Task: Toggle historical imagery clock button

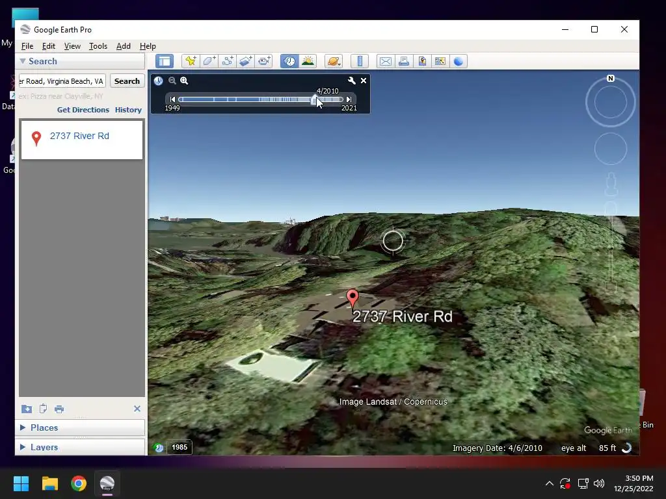Action: (289, 61)
